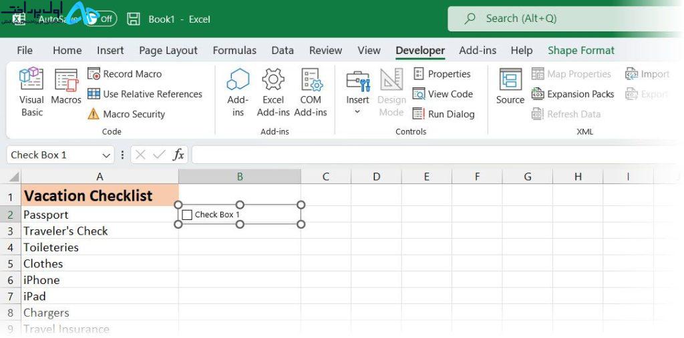Switch to the Formulas tab

pyautogui.click(x=234, y=51)
